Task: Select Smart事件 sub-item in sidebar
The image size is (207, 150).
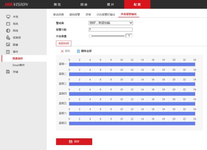Action: (x=18, y=65)
